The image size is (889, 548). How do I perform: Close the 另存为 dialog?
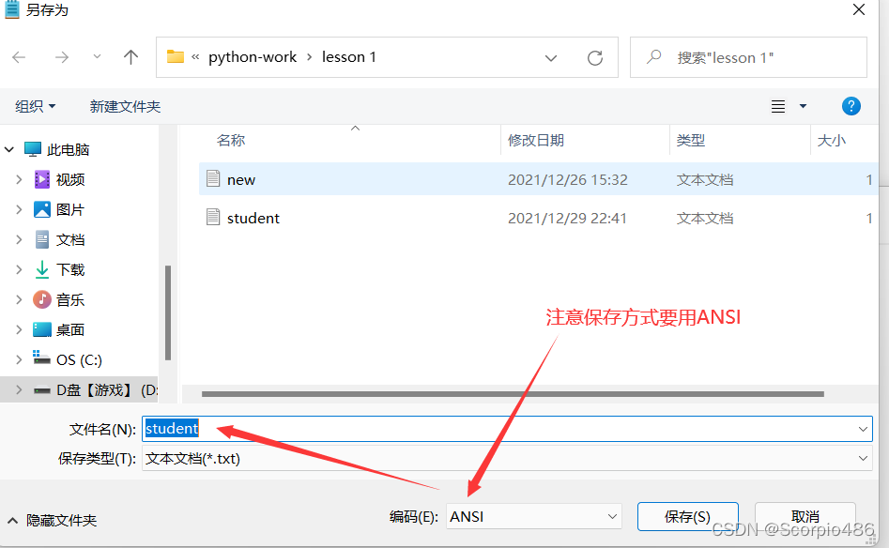coord(858,9)
